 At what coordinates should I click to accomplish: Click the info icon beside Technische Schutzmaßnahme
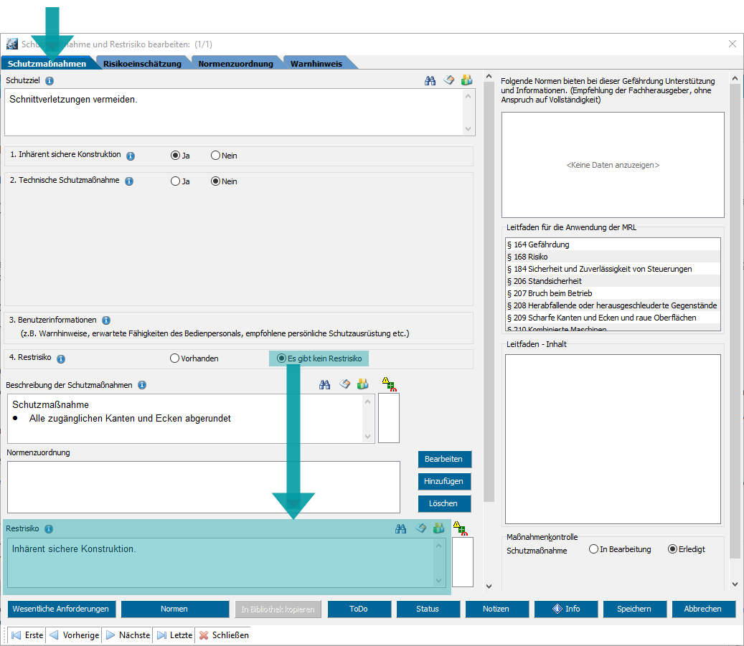tap(129, 181)
